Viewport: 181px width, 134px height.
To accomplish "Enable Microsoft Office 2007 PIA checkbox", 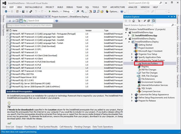I will [x=8, y=74].
